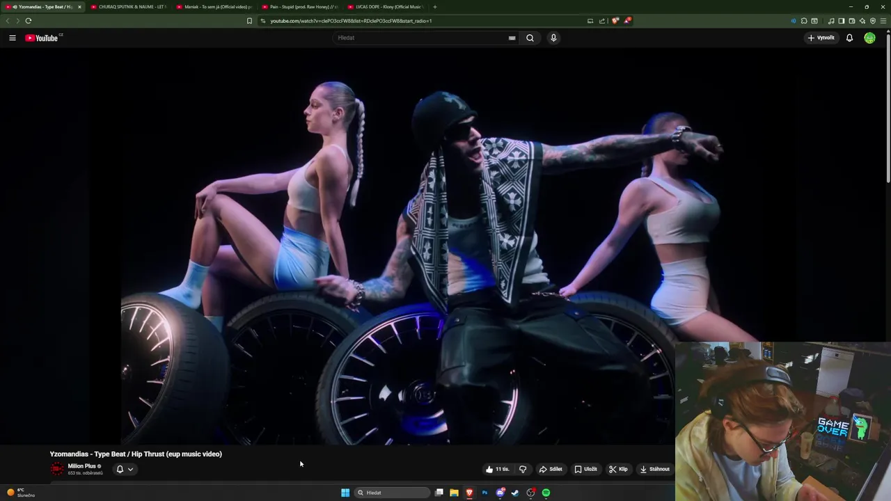Image resolution: width=891 pixels, height=501 pixels.
Task: Open Brave Wallet icon in toolbar
Action: point(852,21)
